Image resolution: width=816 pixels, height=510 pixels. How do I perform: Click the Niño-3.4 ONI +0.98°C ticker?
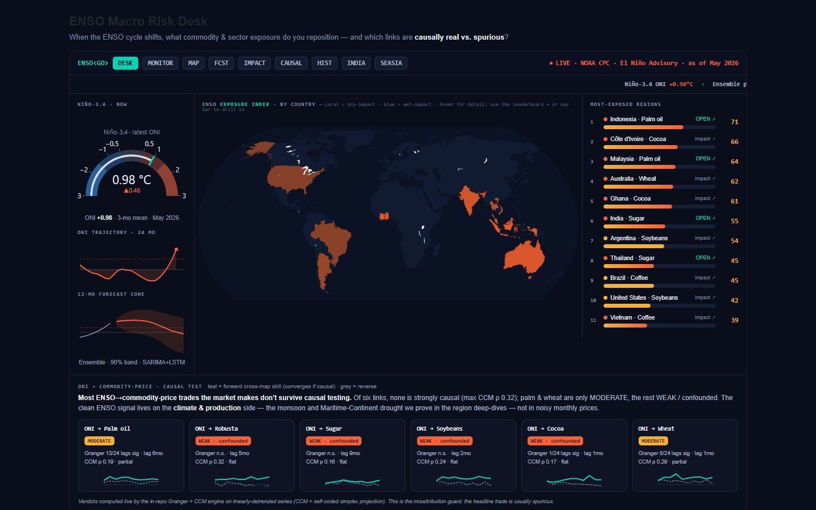658,84
